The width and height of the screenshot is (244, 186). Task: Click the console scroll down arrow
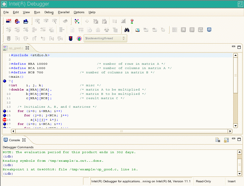coord(239,173)
